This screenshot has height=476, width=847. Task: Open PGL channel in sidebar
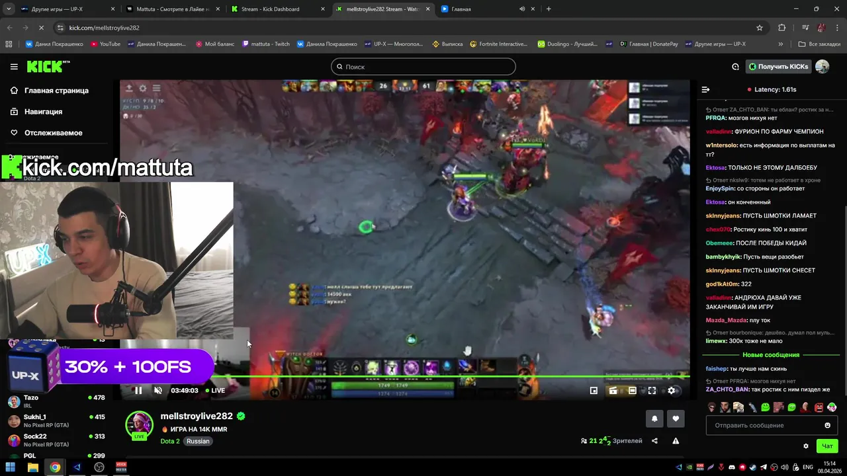56,456
